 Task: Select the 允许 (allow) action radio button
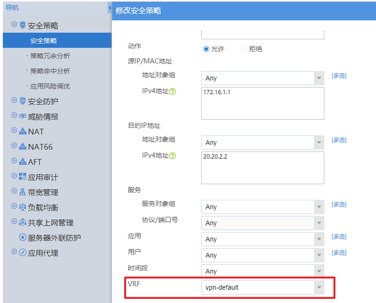coord(206,49)
